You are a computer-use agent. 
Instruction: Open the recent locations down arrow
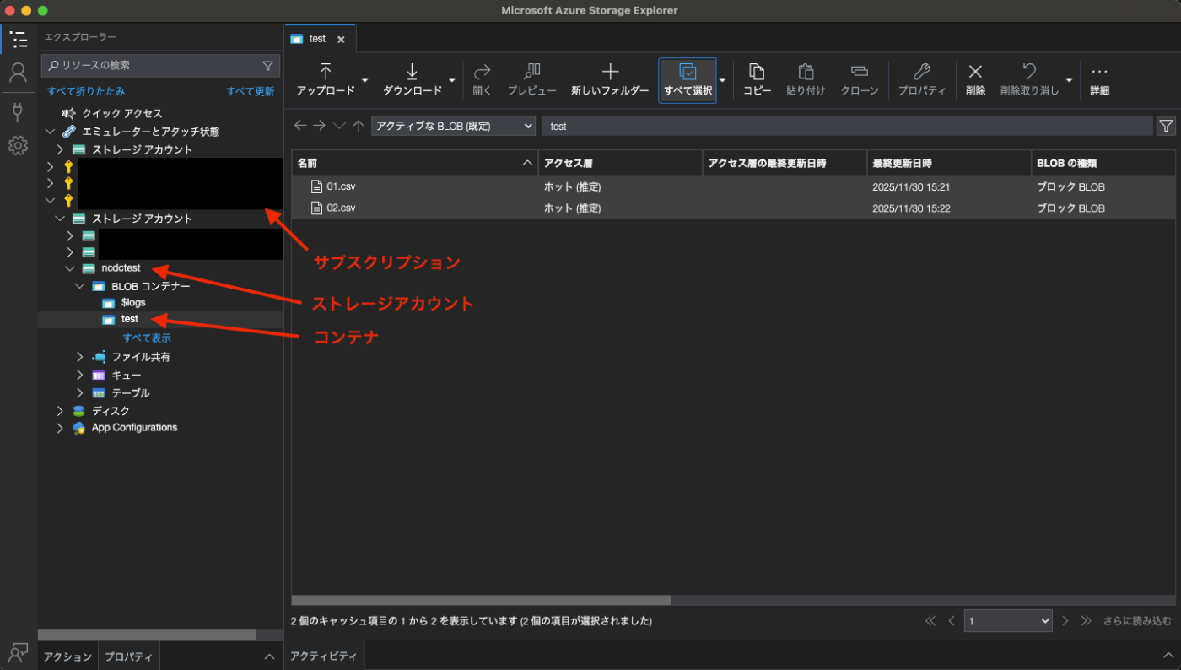pyautogui.click(x=339, y=126)
